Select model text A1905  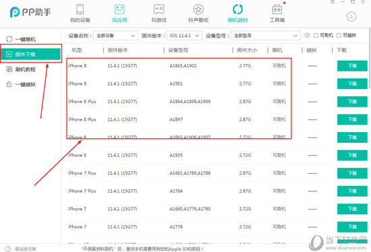(x=176, y=156)
